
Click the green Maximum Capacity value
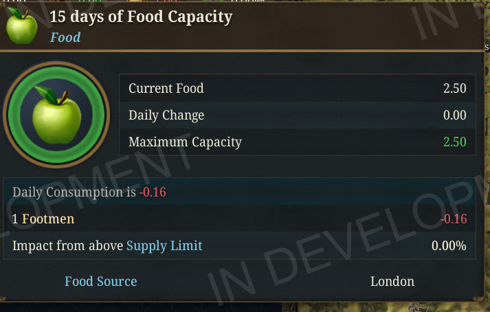[454, 142]
